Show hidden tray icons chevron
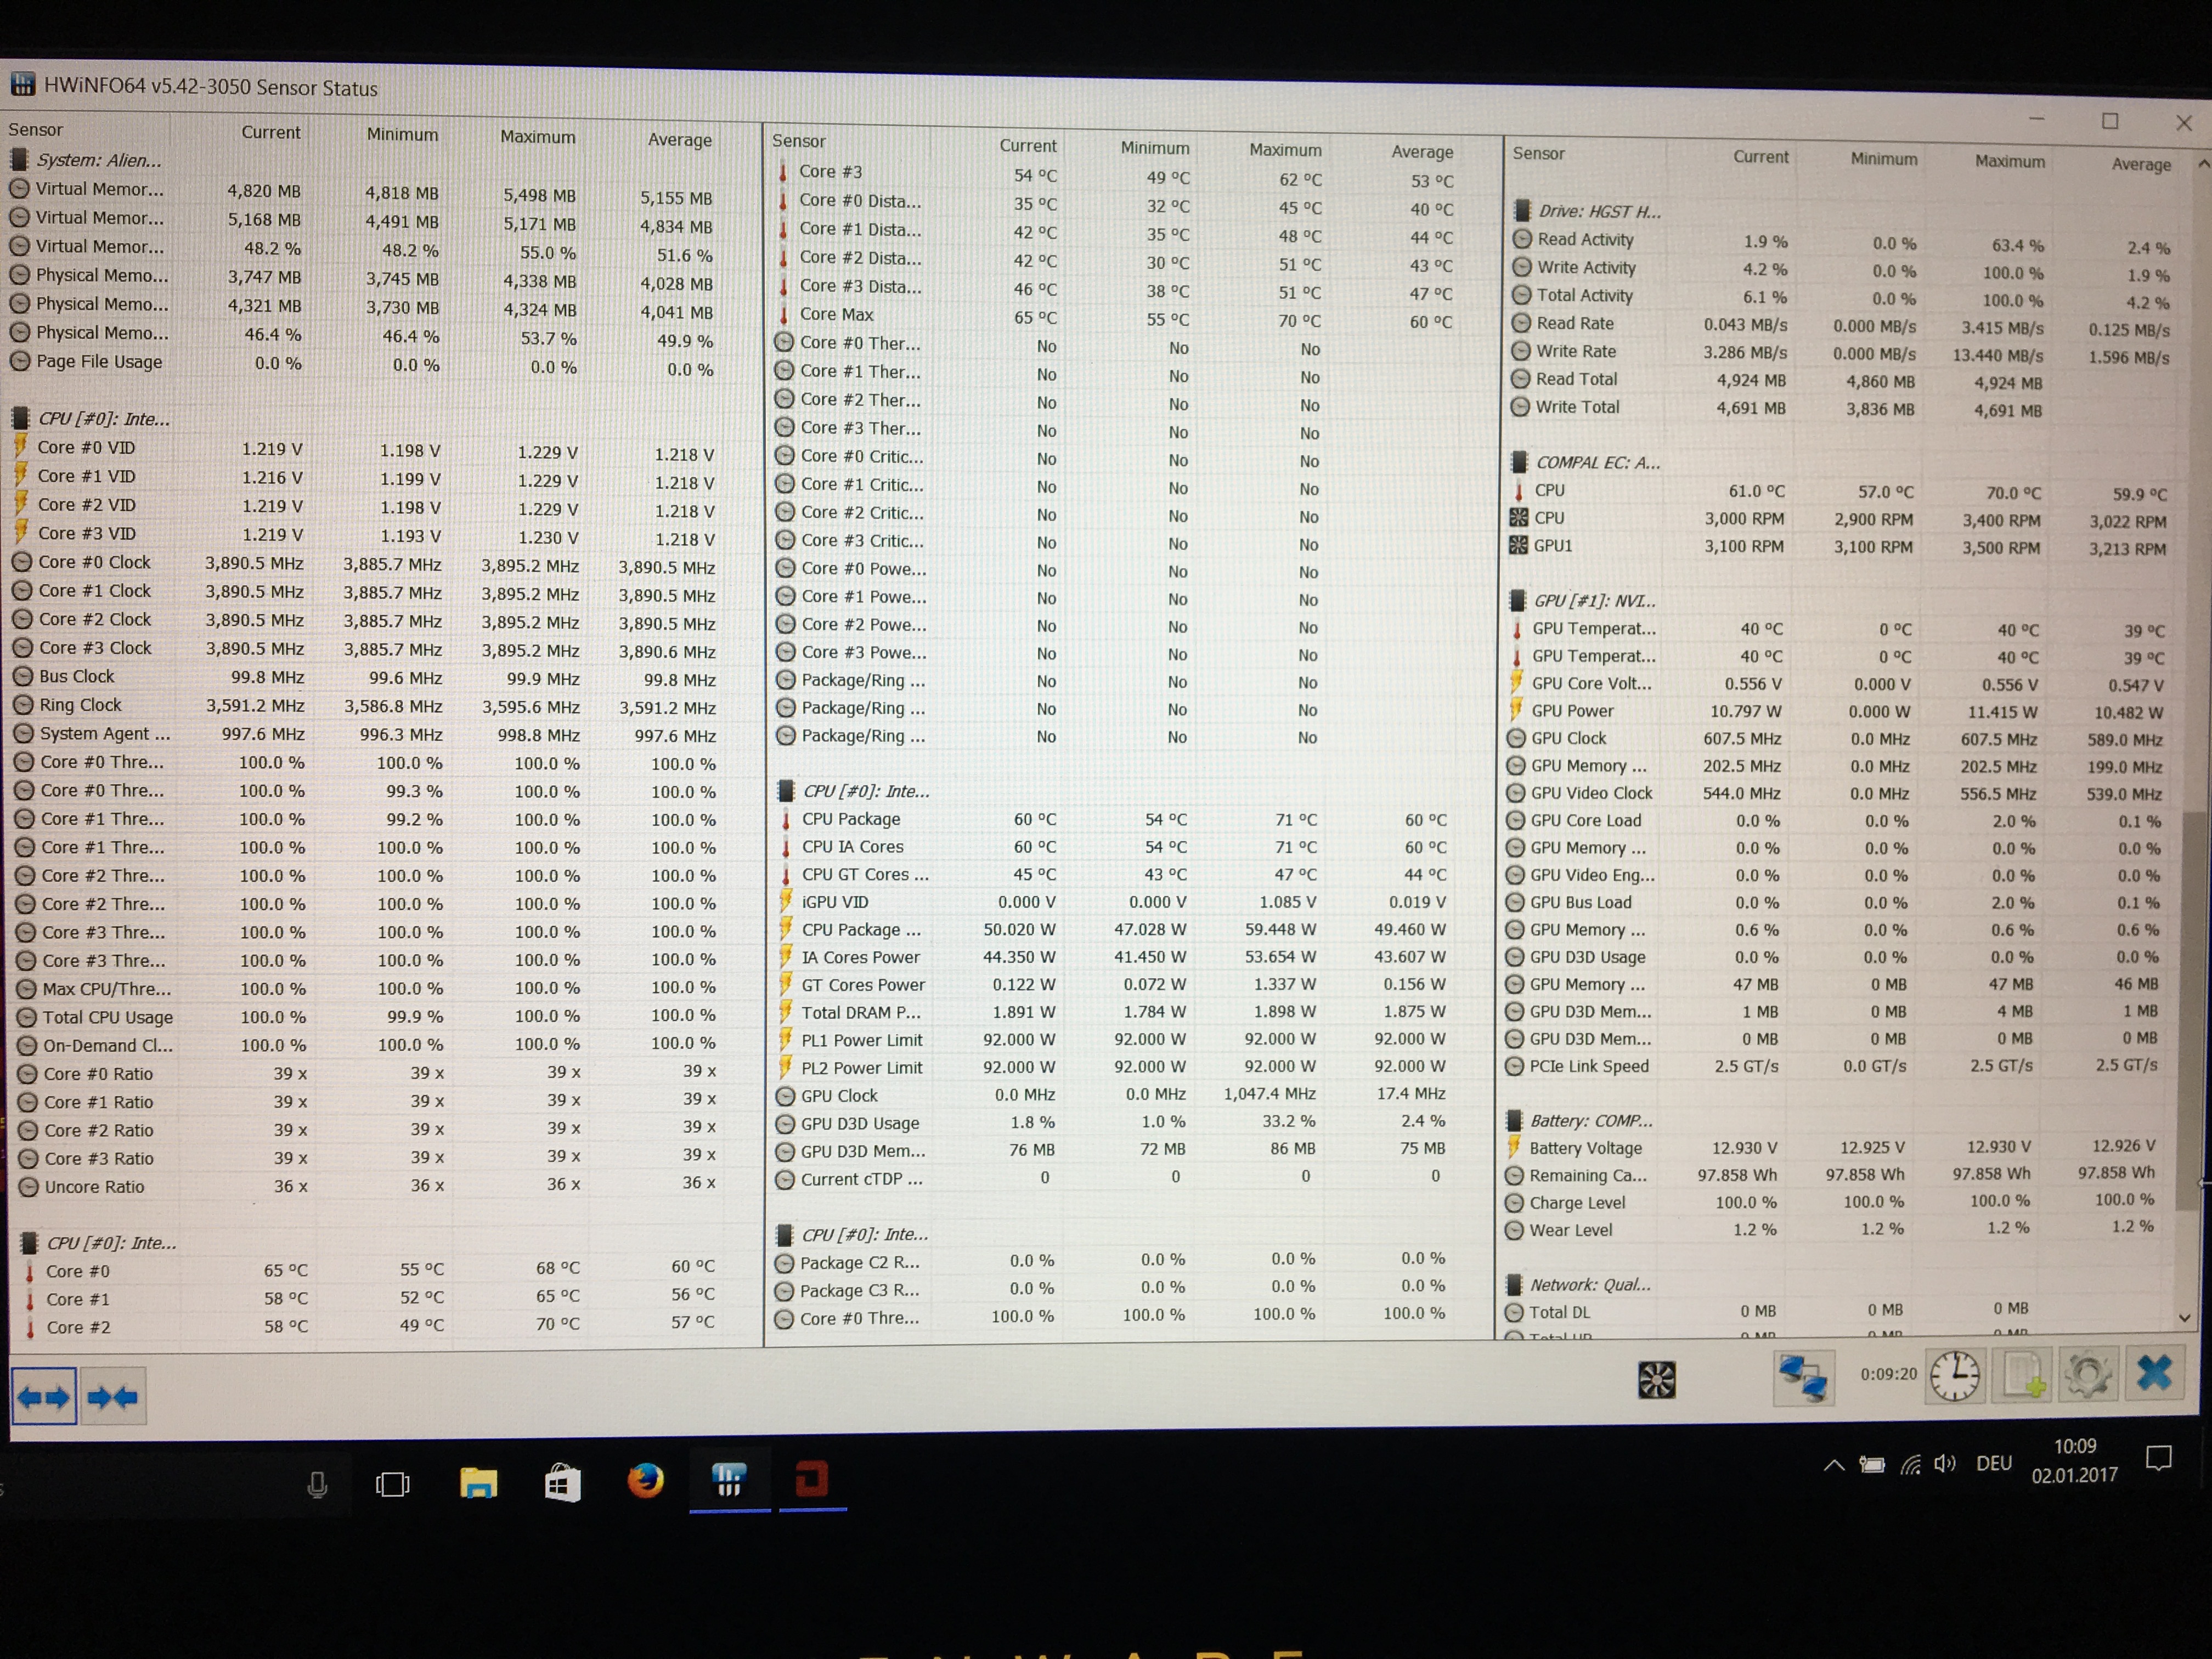 click(x=1833, y=1465)
